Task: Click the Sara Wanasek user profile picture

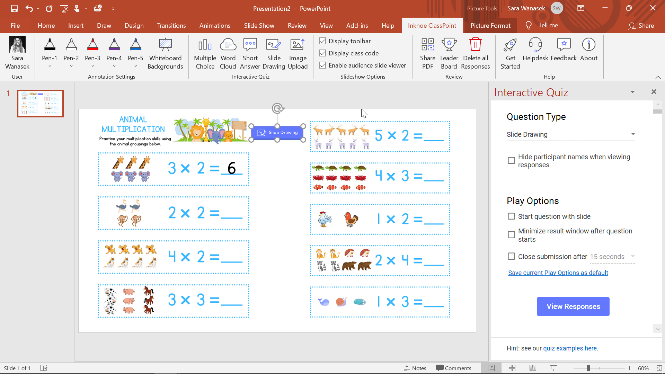Action: pyautogui.click(x=17, y=44)
